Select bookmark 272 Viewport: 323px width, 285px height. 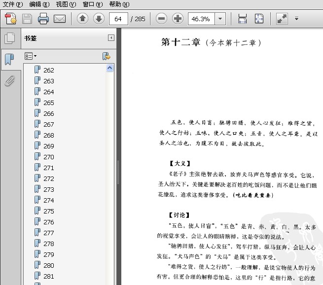49,178
